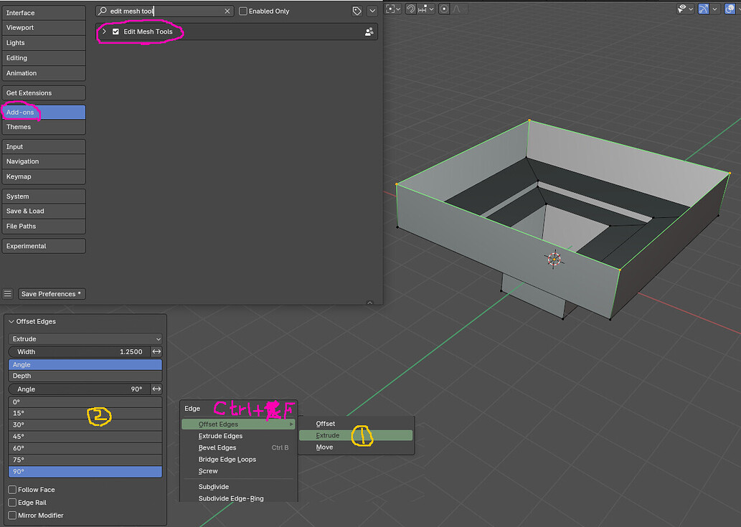
Task: Choose Screw from the Edge menu
Action: (238, 471)
